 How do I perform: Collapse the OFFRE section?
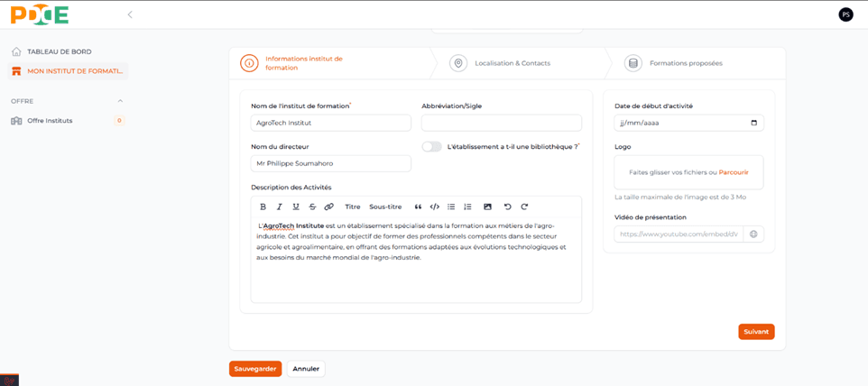click(121, 101)
